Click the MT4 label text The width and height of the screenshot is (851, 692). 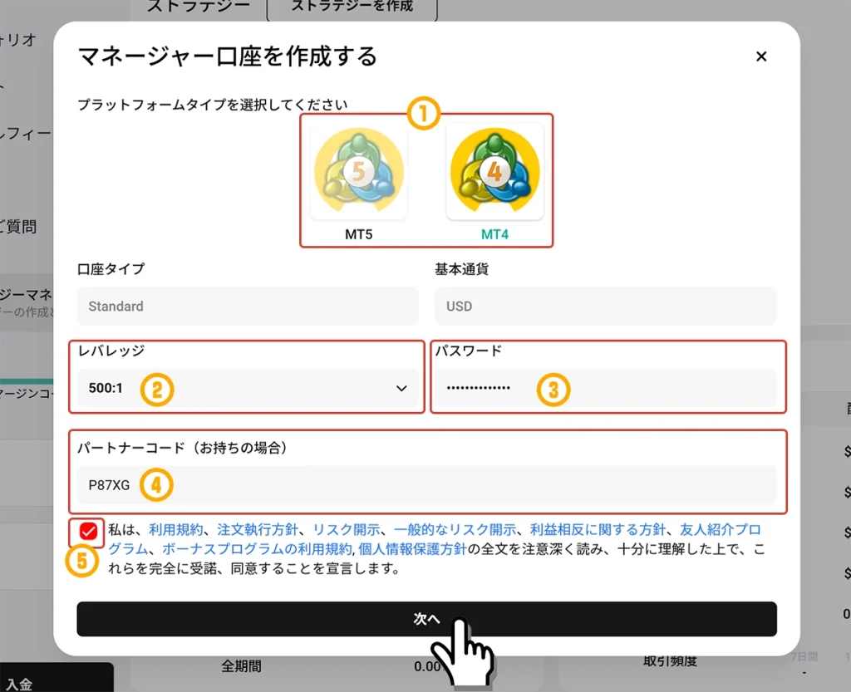(x=494, y=234)
